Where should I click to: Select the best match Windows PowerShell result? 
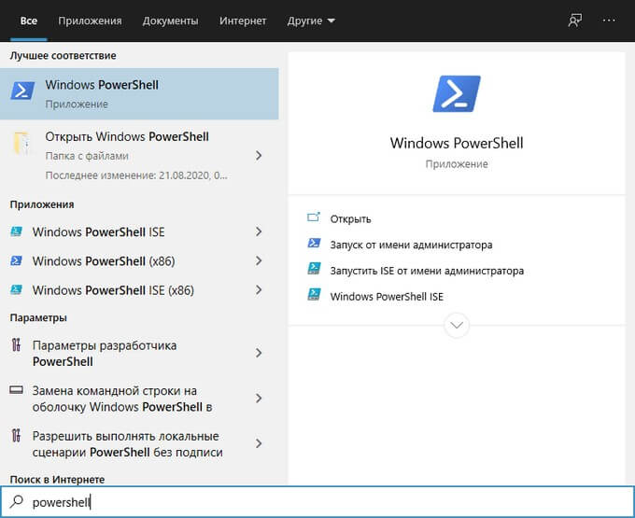(139, 93)
